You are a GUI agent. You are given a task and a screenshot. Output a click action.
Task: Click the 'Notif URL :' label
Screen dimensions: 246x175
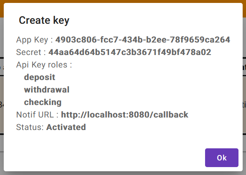point(37,115)
